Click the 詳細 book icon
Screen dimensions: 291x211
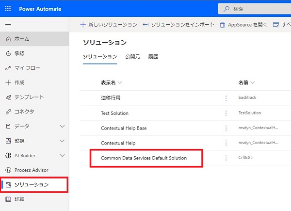pos(8,199)
